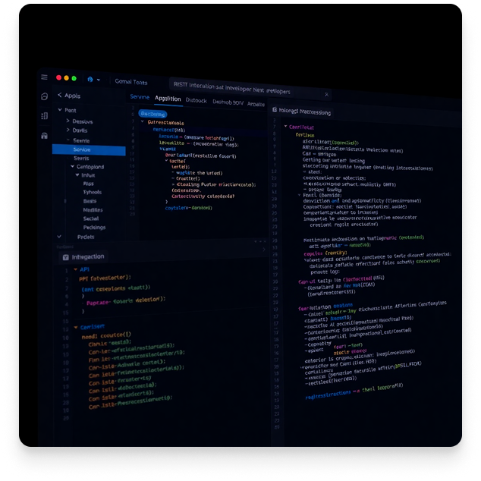Expand the Davils folder
481x481 pixels.
[68, 130]
